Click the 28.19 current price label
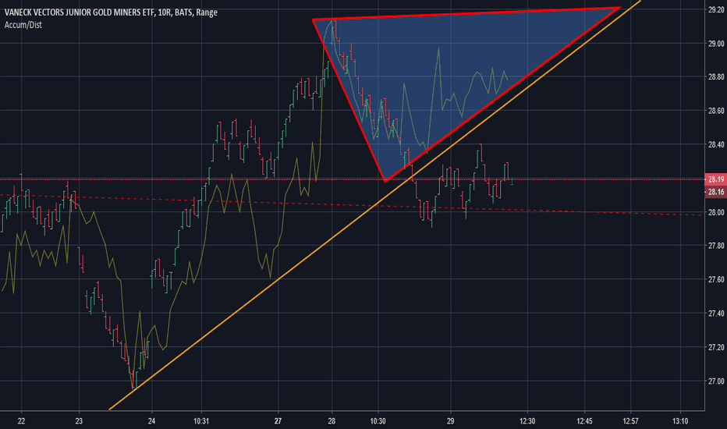 click(x=716, y=179)
